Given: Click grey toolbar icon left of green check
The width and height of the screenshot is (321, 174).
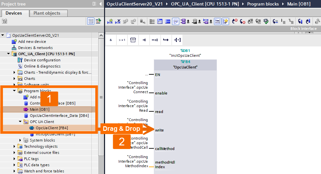Looking at the screenshot, I should pos(258,21).
